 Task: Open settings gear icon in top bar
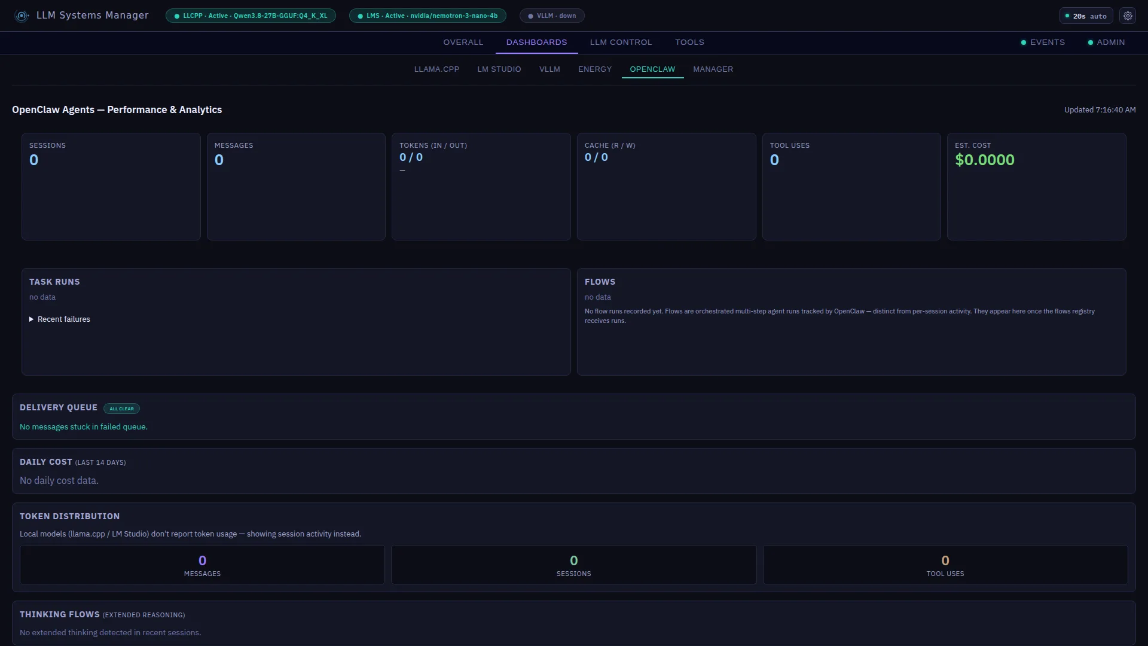coord(1128,16)
